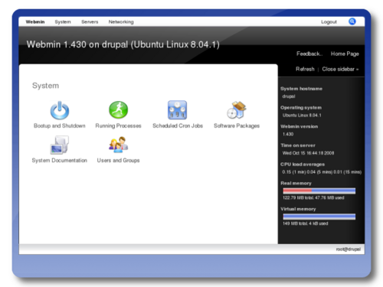The height and width of the screenshot is (287, 383).
Task: Click the Virtual memory usage bar
Action: click(x=319, y=217)
